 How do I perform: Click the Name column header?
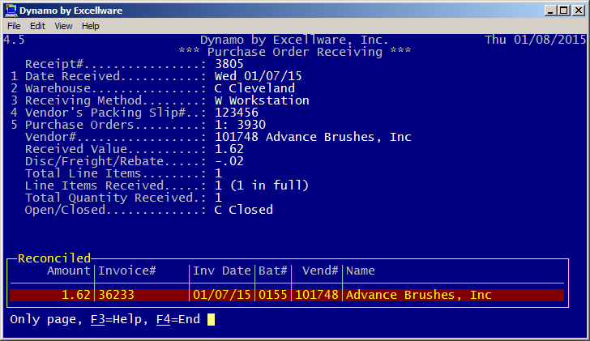[361, 271]
